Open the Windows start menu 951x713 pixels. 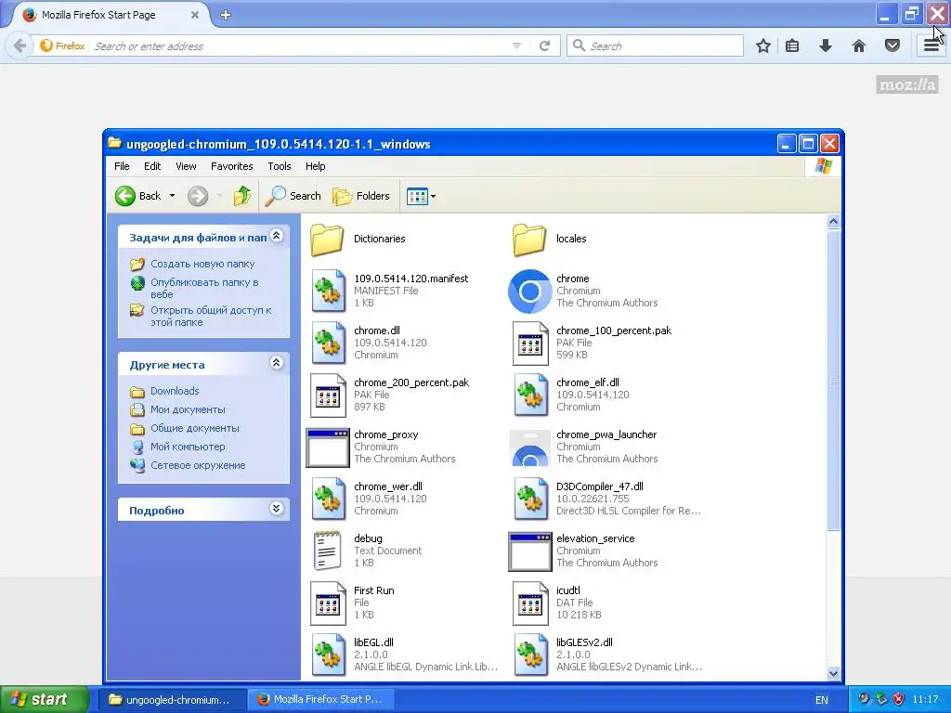click(44, 699)
